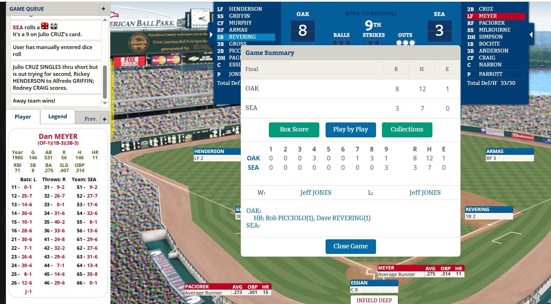Click REVERING 1B fielder label on field
The height and width of the screenshot is (304, 551).
click(x=489, y=213)
